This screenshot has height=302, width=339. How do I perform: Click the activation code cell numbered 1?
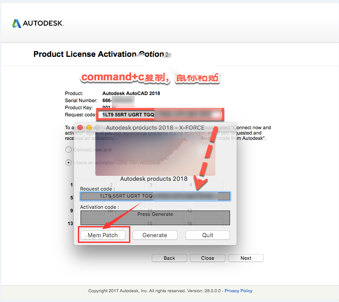(90, 185)
